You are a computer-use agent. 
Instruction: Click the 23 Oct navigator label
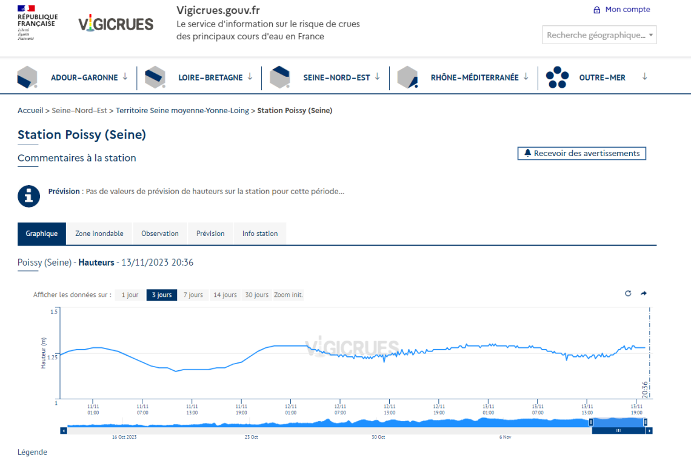251,437
